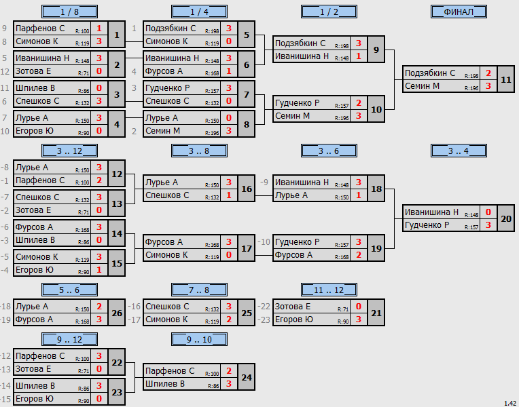519x407 pixels.
Task: Click the '3 .. 8' bracket header
Action: (199, 151)
